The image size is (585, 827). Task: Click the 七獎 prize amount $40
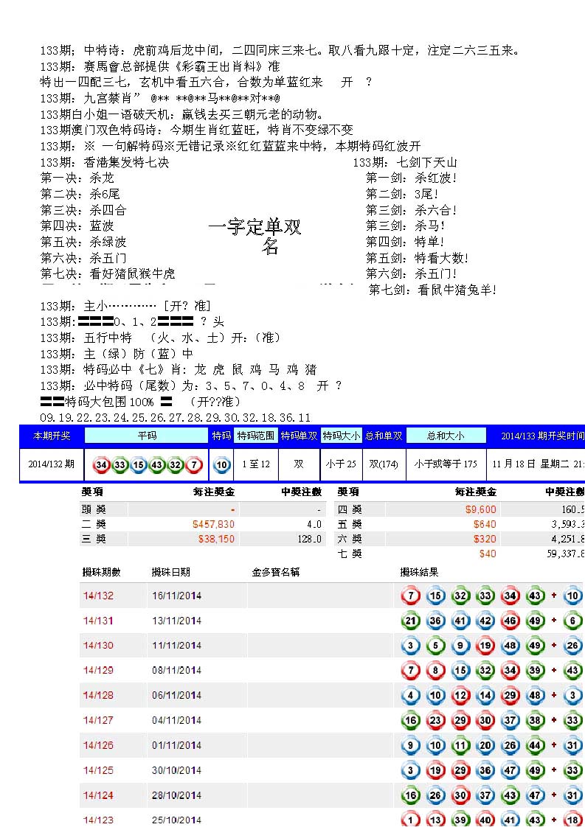[488, 554]
